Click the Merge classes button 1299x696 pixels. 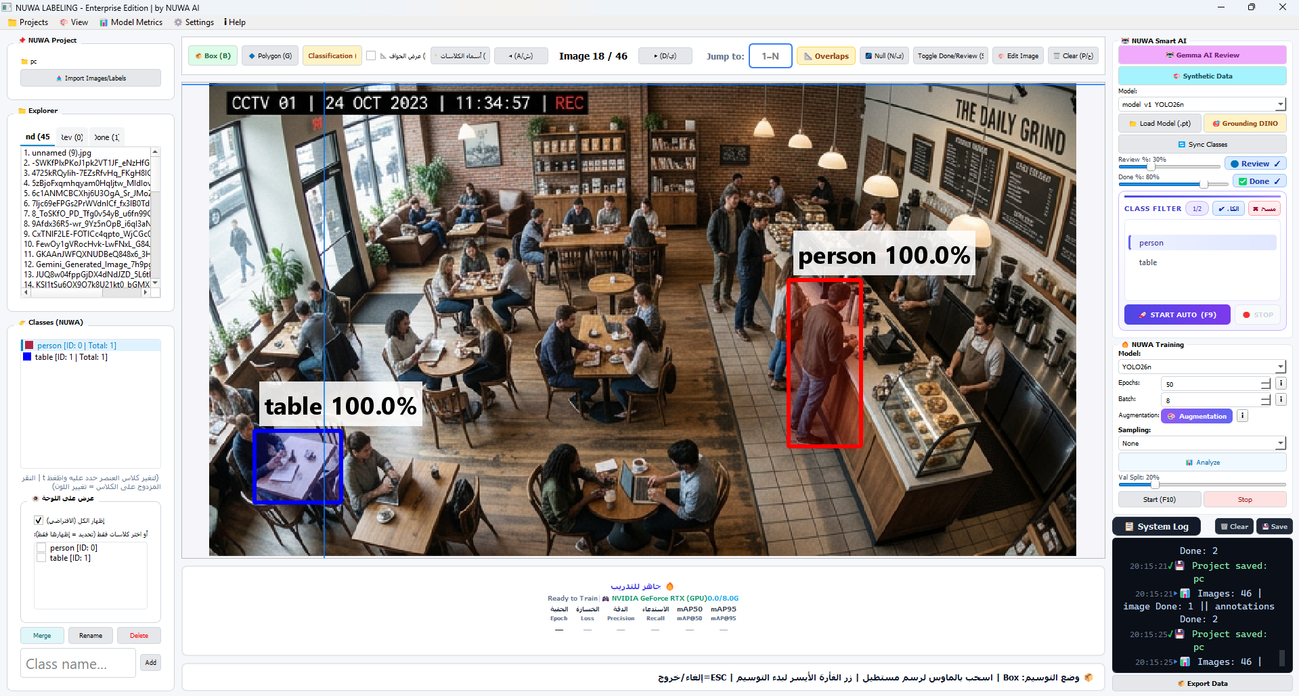pos(42,636)
